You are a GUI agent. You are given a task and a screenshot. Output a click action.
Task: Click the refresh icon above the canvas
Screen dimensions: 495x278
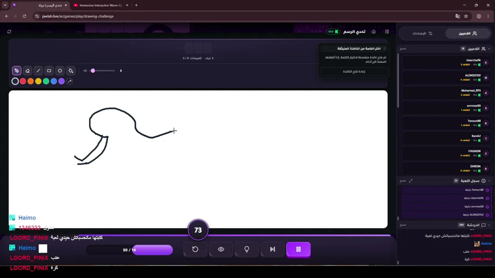pyautogui.click(x=9, y=32)
